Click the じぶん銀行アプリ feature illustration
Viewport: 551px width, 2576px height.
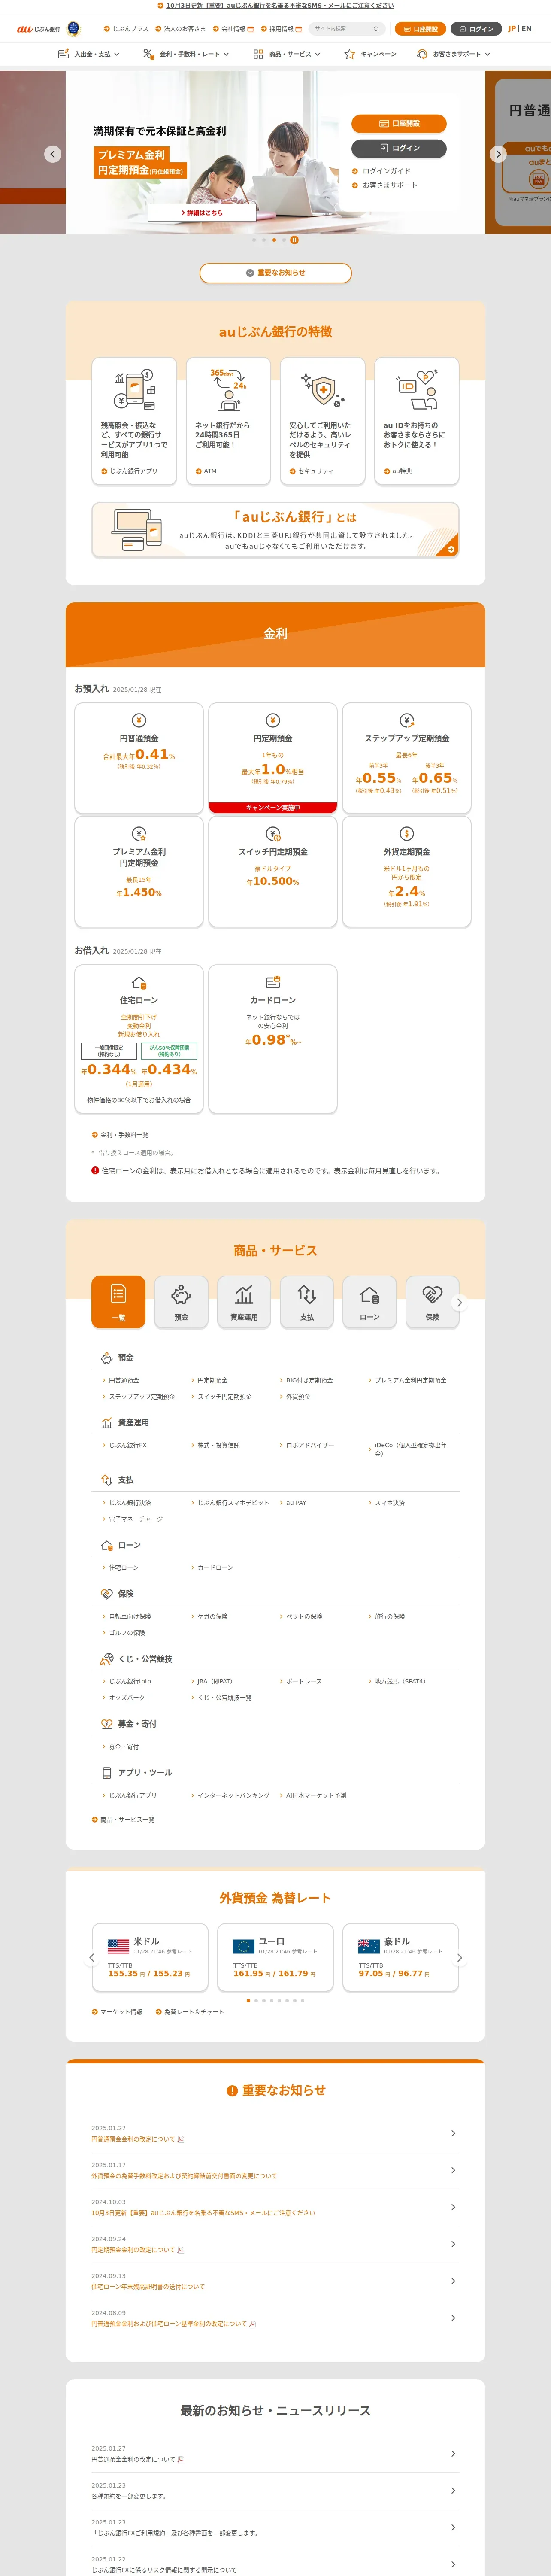click(134, 390)
